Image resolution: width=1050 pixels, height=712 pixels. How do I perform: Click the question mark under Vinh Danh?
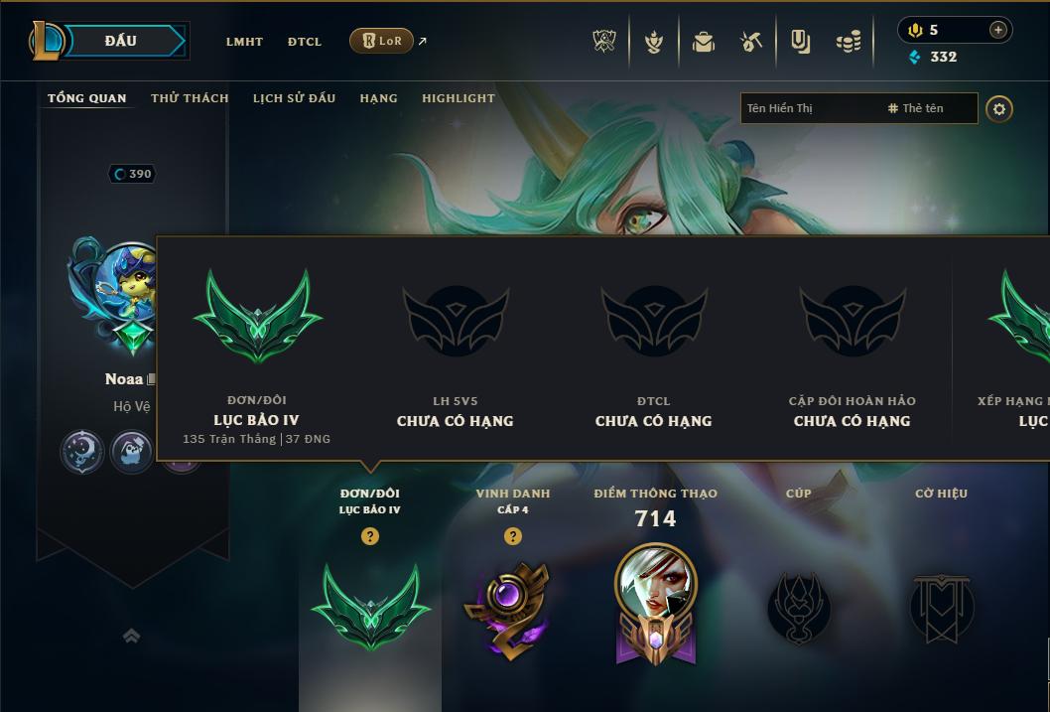pyautogui.click(x=513, y=536)
